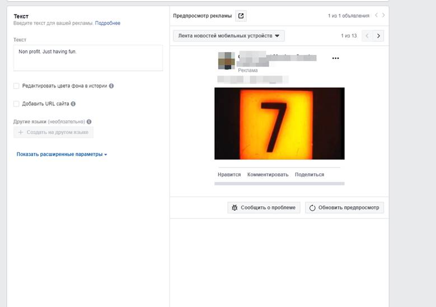
Task: Select Комментировать under the ad
Action: point(268,174)
